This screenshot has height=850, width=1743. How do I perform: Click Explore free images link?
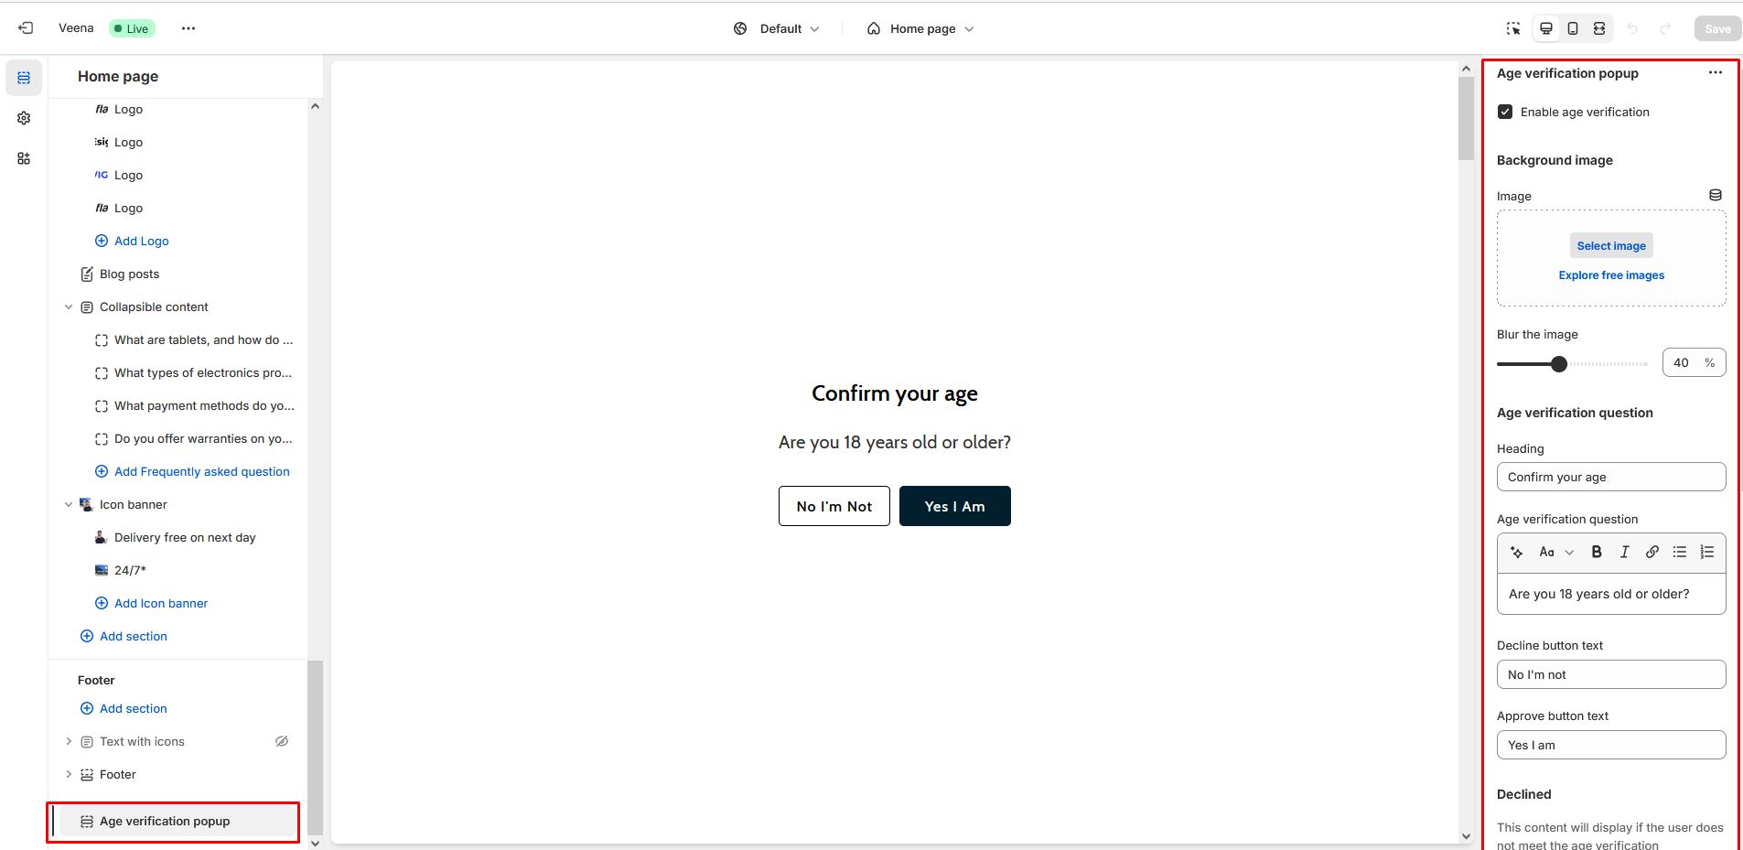point(1611,275)
